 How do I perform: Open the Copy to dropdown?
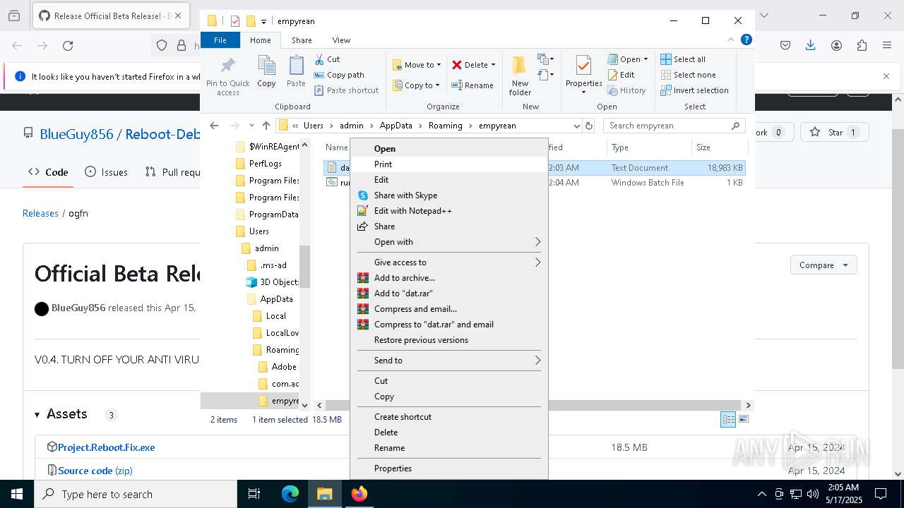click(x=416, y=85)
